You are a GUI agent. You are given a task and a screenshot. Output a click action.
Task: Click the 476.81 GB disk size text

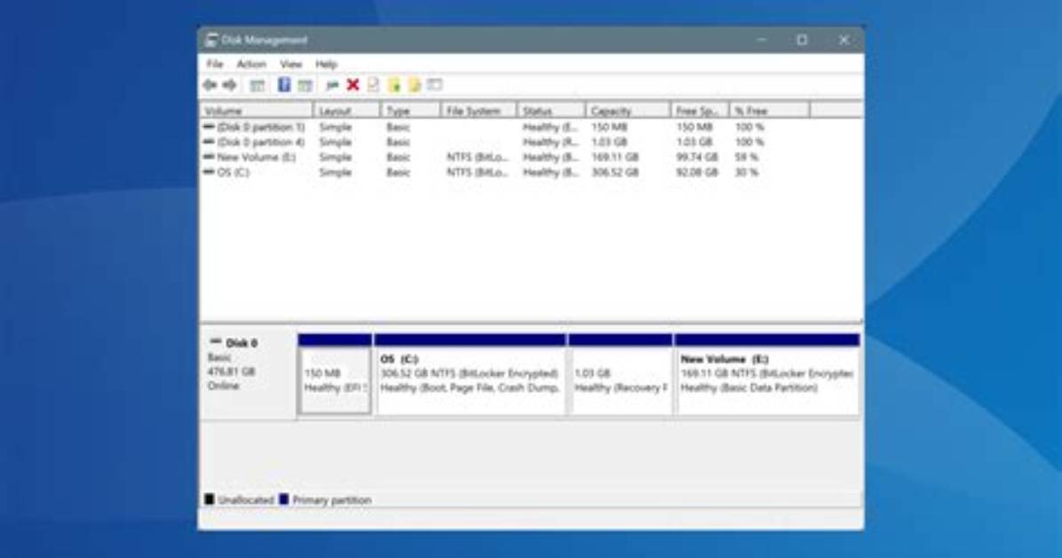[x=231, y=371]
